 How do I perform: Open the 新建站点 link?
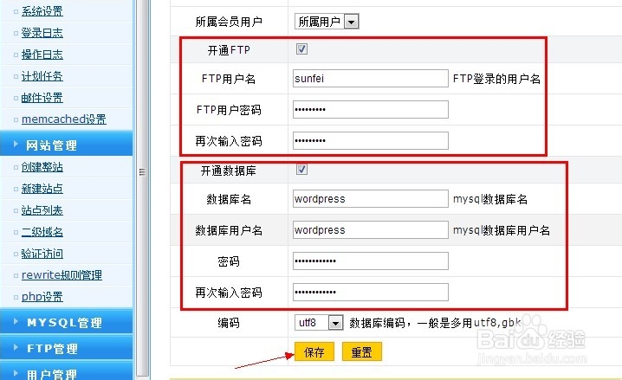(42, 189)
